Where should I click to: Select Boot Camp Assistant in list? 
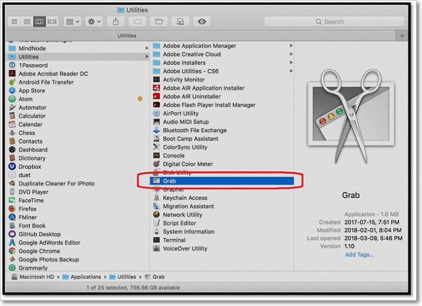tap(191, 139)
